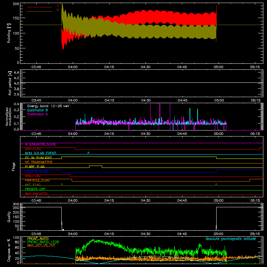Click the 05:00 tick under Roll period plot
Screen dimensions: 267x267
click(219, 100)
